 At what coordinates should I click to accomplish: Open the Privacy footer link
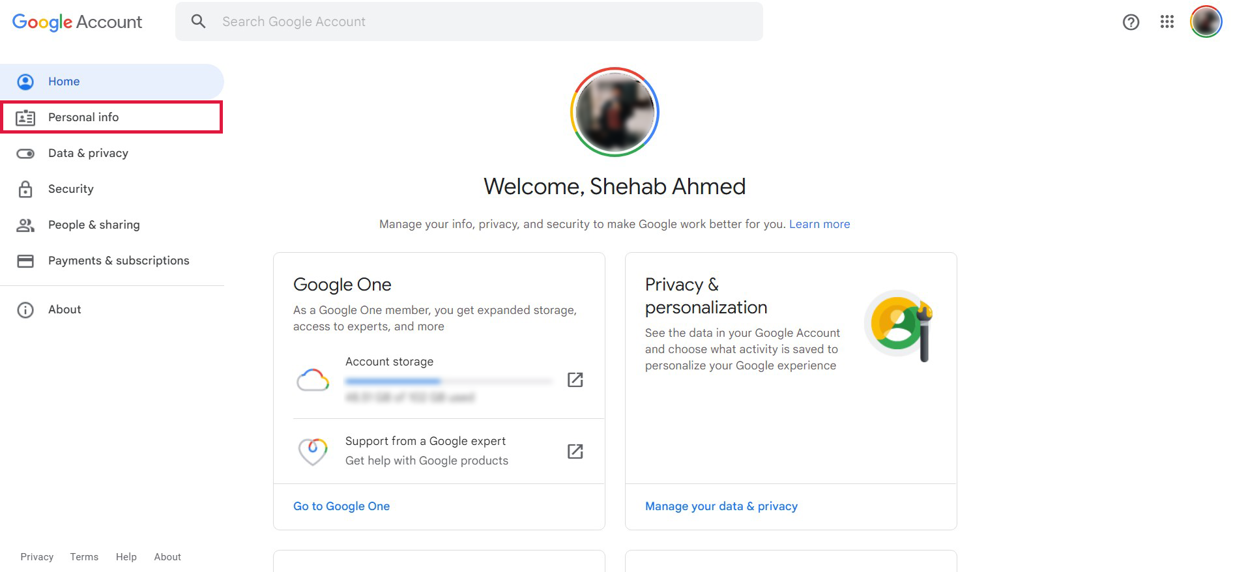37,557
